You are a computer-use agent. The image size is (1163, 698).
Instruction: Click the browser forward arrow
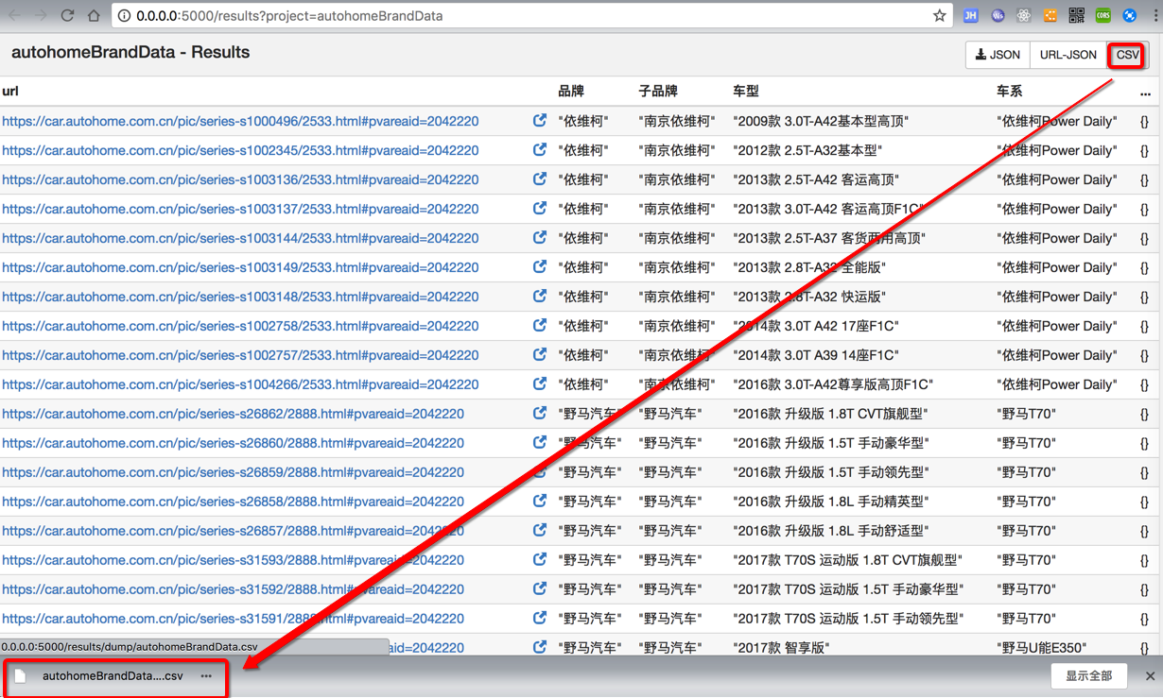click(x=41, y=15)
